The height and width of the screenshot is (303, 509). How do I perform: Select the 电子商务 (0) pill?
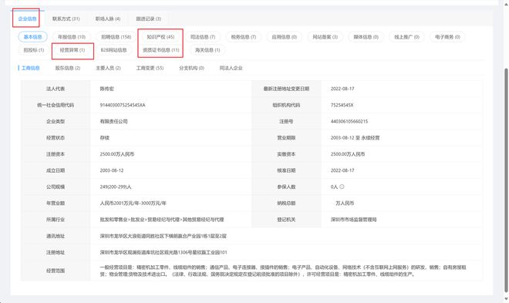[447, 37]
